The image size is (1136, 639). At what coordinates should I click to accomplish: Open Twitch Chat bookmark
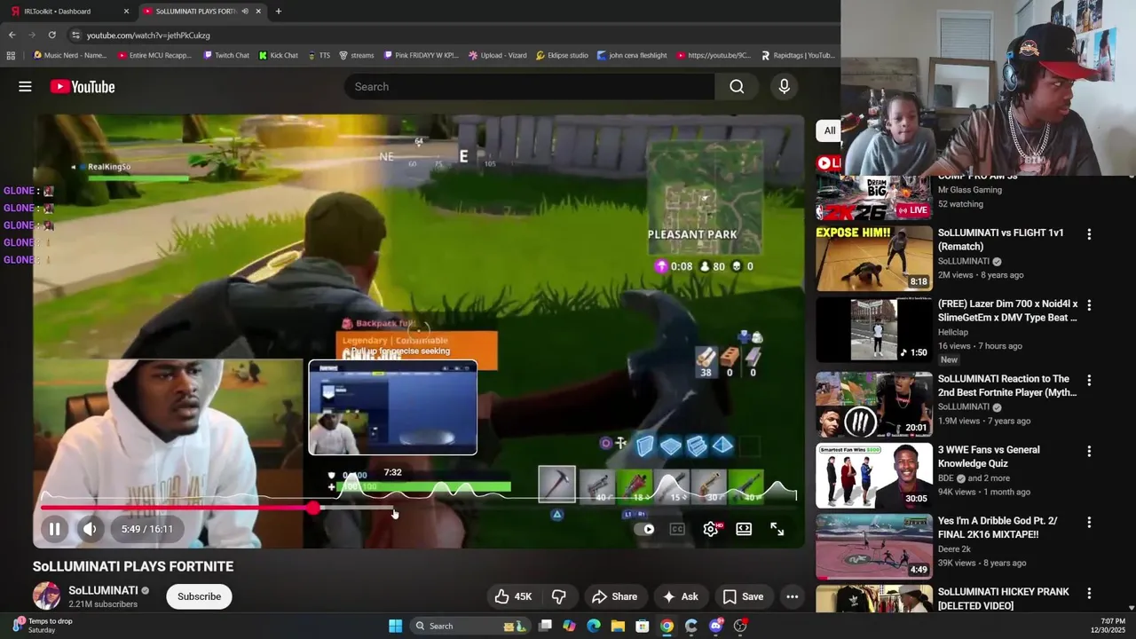pos(226,55)
